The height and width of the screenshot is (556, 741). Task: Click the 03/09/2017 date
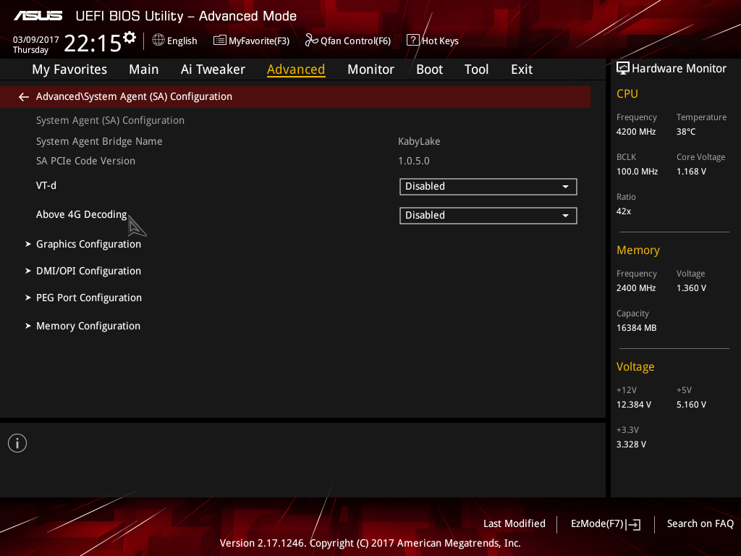coord(35,39)
